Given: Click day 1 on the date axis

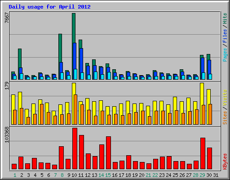Looking at the screenshot, I should pos(15,175).
